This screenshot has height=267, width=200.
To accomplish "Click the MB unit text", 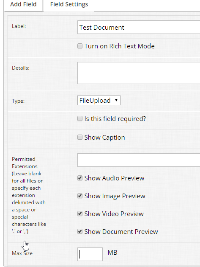I will 112,253.
